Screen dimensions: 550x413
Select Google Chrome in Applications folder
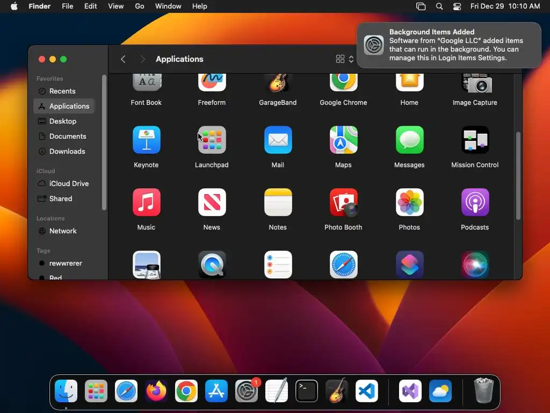click(x=343, y=83)
